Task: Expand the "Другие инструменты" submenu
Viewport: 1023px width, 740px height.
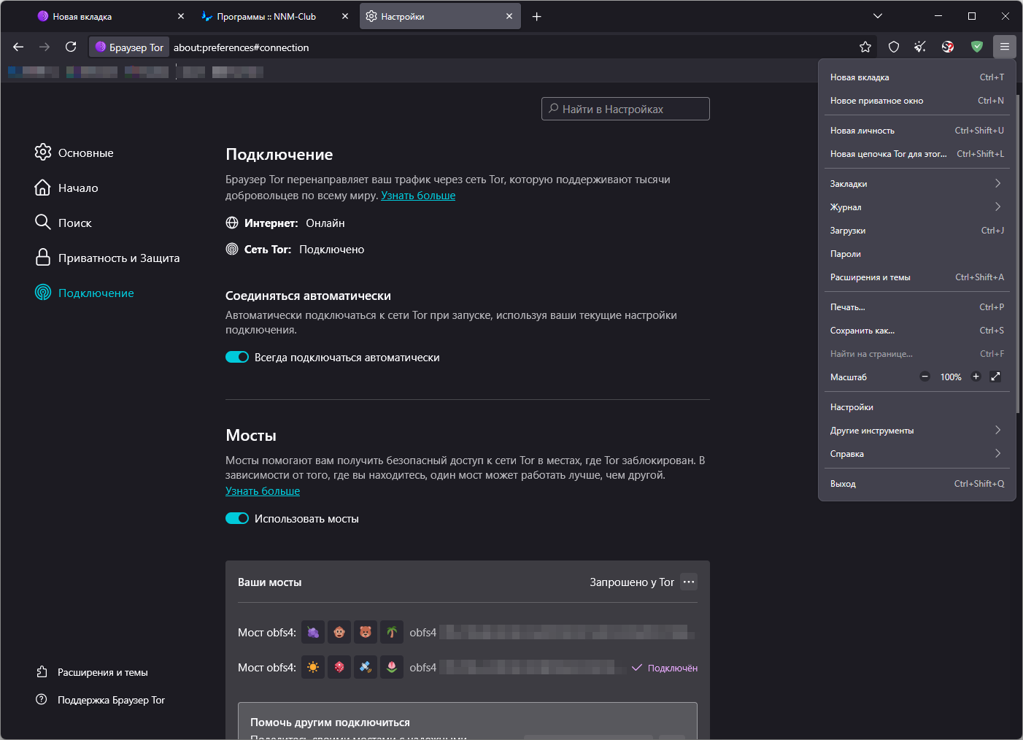Action: pyautogui.click(x=917, y=431)
